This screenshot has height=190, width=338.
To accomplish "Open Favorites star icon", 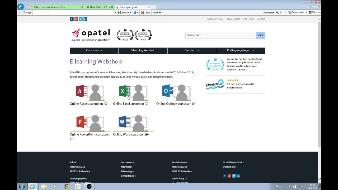I will coord(314,7).
